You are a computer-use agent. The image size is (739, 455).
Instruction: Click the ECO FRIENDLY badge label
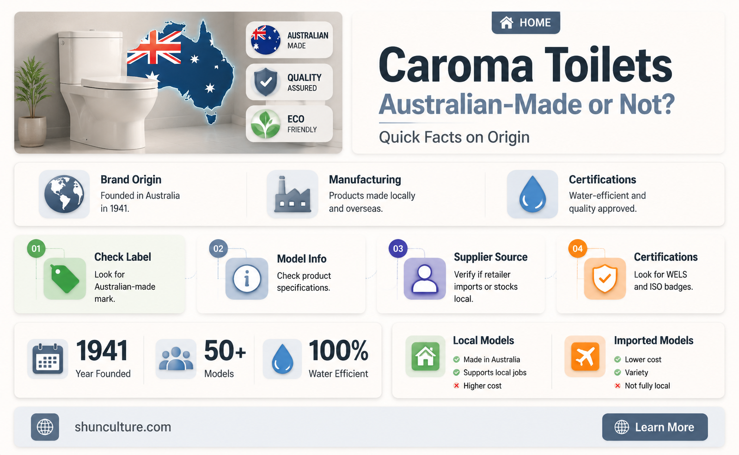[x=302, y=124]
